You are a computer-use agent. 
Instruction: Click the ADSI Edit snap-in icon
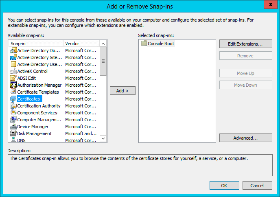click(13, 78)
